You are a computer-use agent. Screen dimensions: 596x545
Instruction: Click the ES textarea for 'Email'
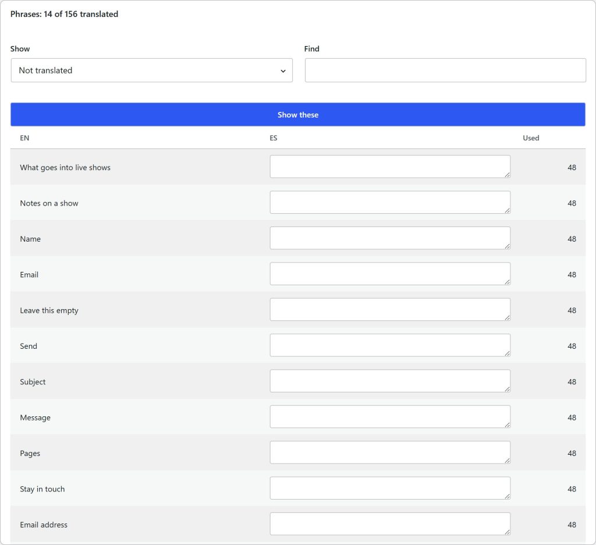[390, 274]
